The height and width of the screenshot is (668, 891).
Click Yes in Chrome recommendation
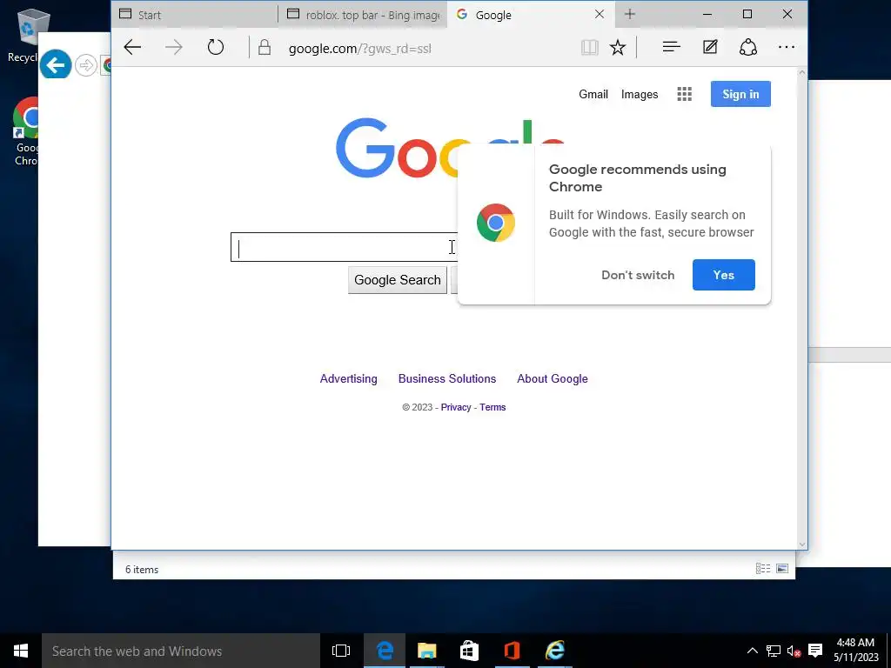pos(723,275)
